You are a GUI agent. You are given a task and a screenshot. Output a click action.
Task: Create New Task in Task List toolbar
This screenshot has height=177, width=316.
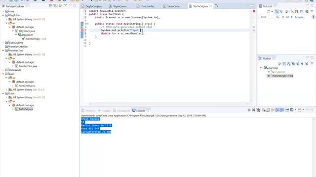[x=268, y=12]
